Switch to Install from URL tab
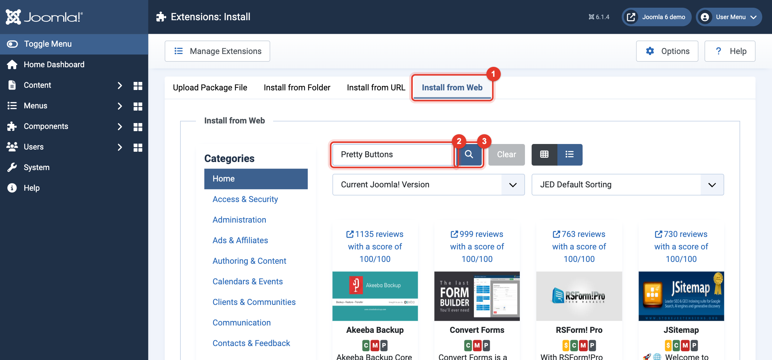Image resolution: width=772 pixels, height=360 pixels. pyautogui.click(x=376, y=87)
